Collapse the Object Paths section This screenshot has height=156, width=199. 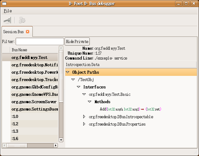[68, 72]
